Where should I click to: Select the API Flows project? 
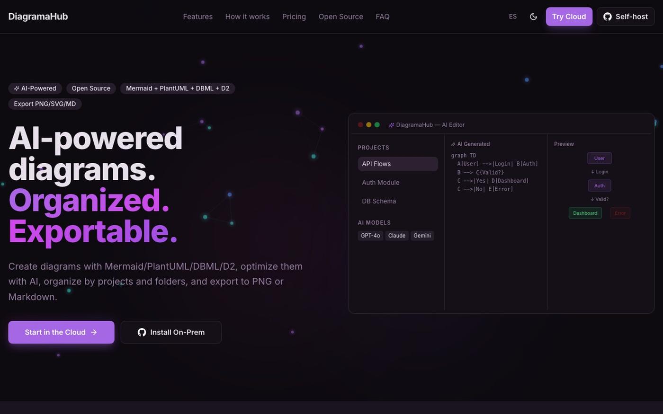(x=398, y=164)
